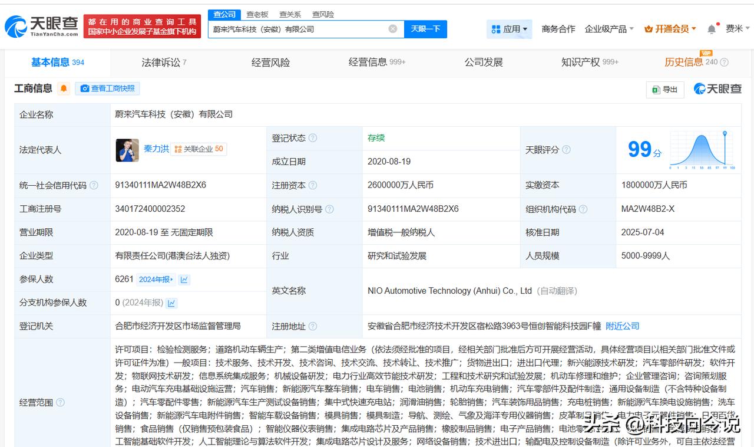This screenshot has height=447, width=754.
Task: Click the 关联企业 50 badge
Action: [199, 149]
